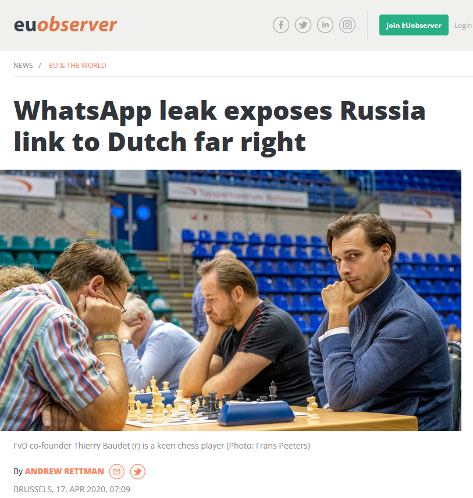Screen dimensions: 473x498
Task: Open author ANDREW RETTMAN's profile link
Action: point(65,471)
